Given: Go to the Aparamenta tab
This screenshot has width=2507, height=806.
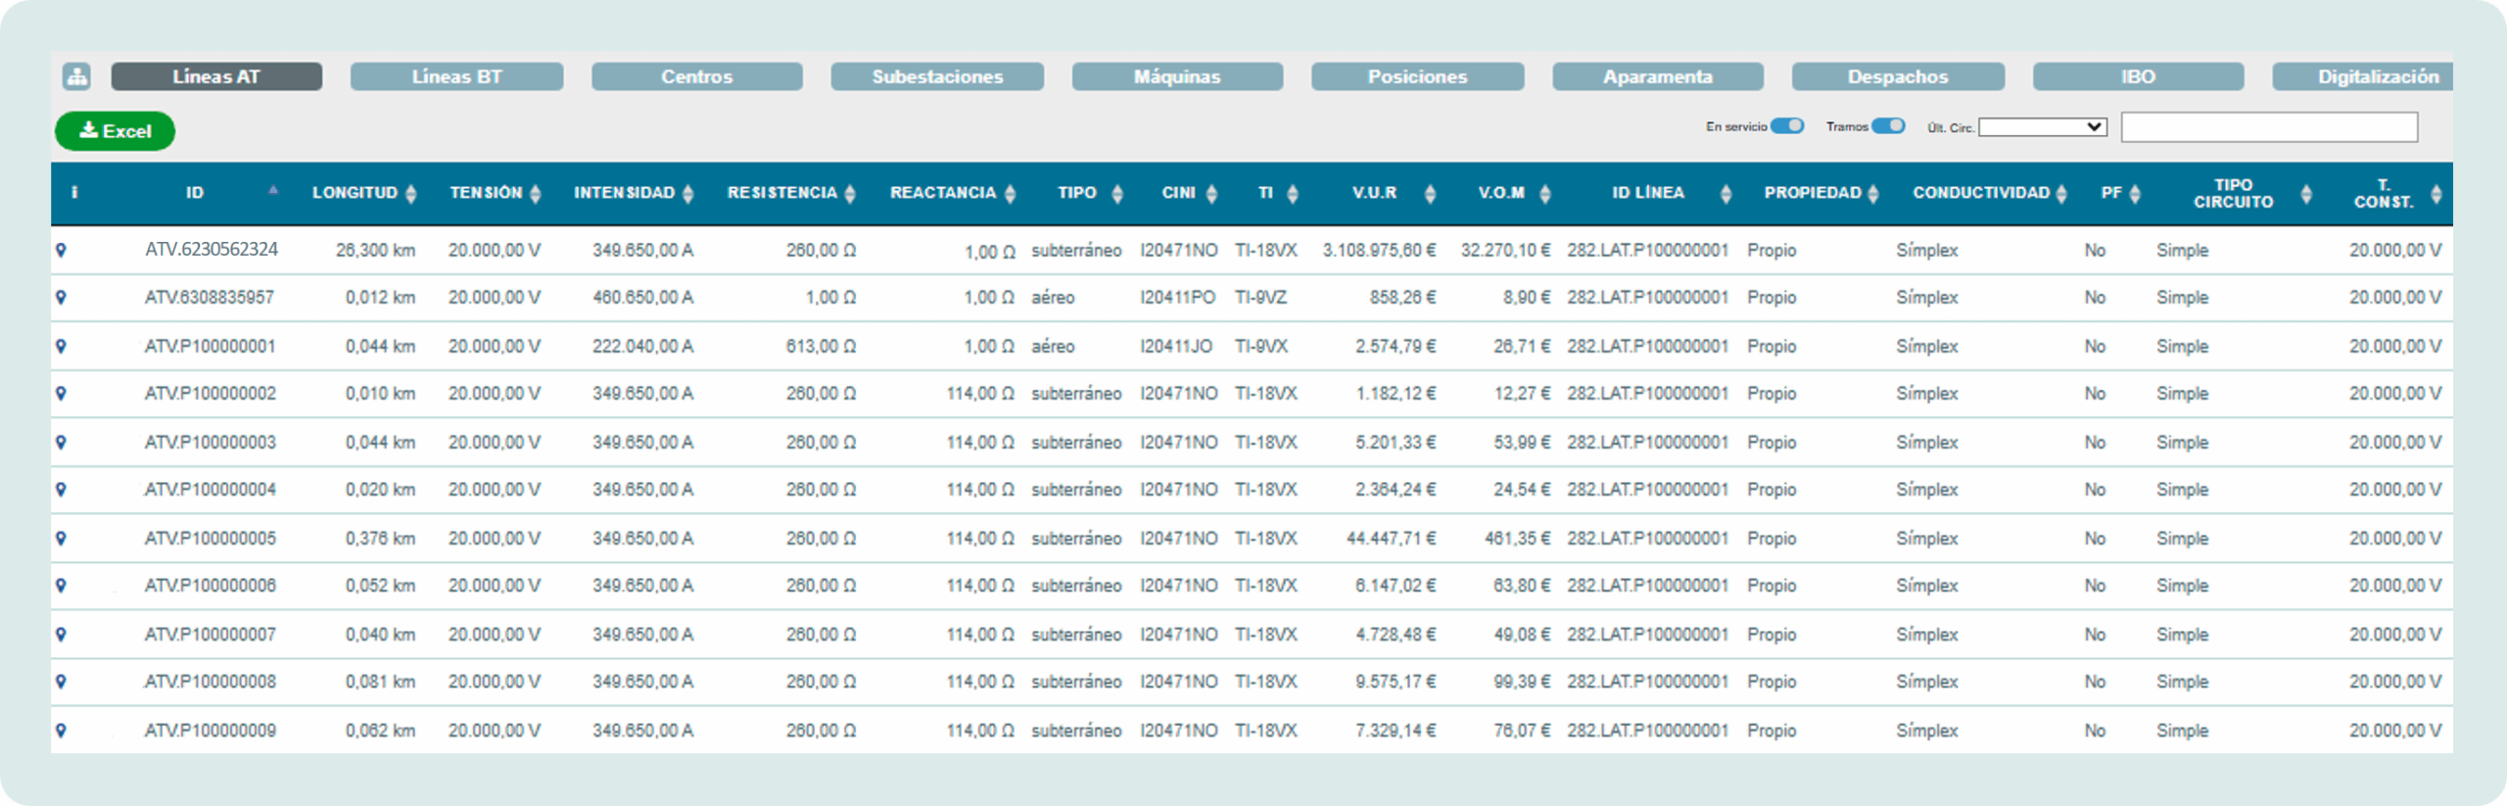Looking at the screenshot, I should pos(1657,76).
